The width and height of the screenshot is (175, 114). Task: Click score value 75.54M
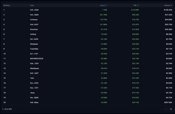pyautogui.click(x=104, y=34)
